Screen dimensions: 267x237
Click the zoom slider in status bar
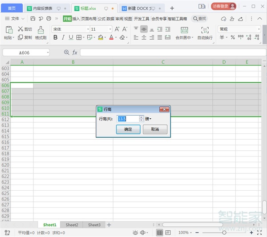pyautogui.click(x=224, y=233)
